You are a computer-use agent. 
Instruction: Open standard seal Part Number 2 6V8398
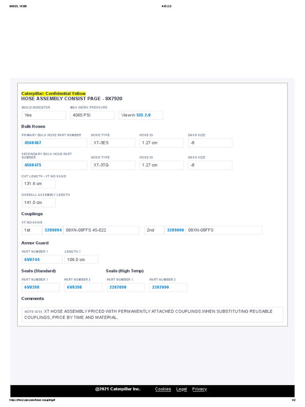[74, 287]
